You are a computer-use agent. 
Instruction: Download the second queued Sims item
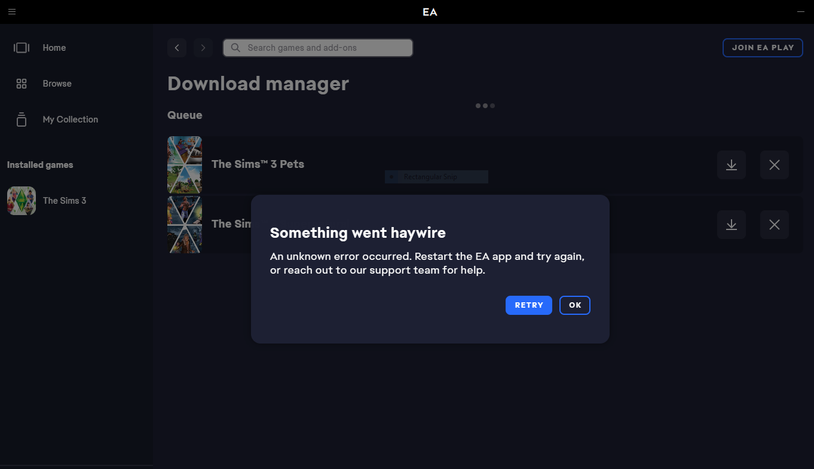coord(731,225)
